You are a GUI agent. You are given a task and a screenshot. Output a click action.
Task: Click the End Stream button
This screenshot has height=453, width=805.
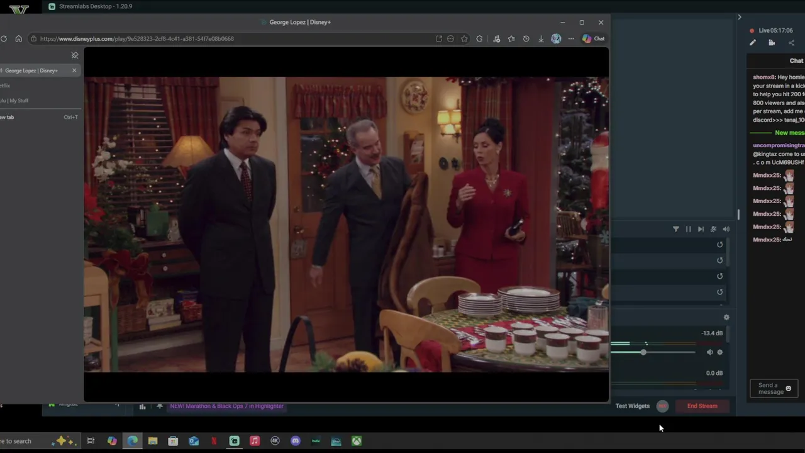(702, 406)
